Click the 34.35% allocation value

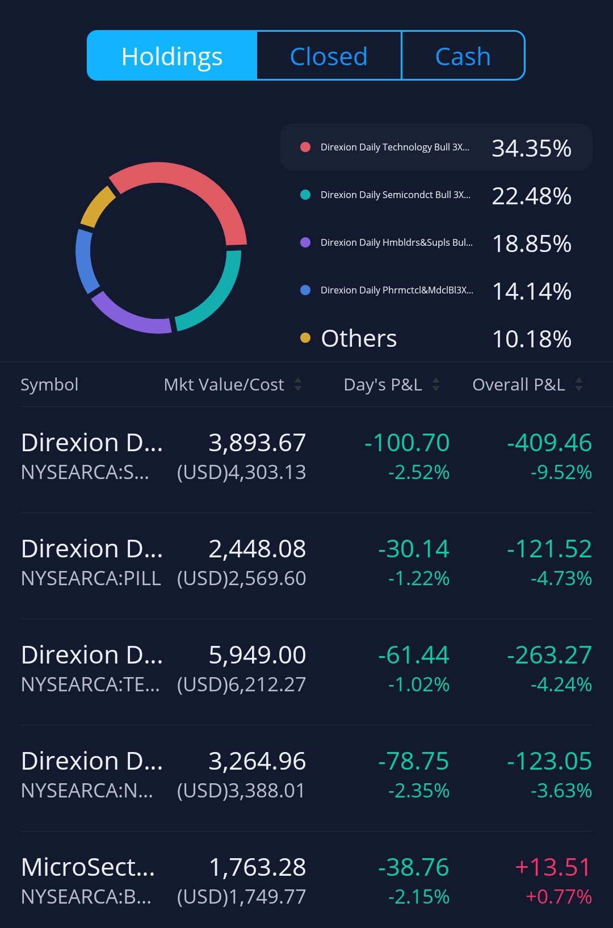click(531, 148)
